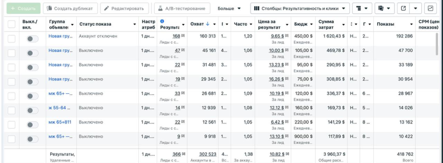Click the 450,00 $ budget cell

[303, 36]
